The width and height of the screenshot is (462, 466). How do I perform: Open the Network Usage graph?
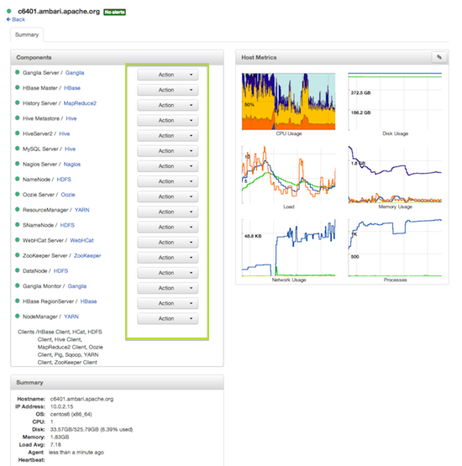pos(288,248)
